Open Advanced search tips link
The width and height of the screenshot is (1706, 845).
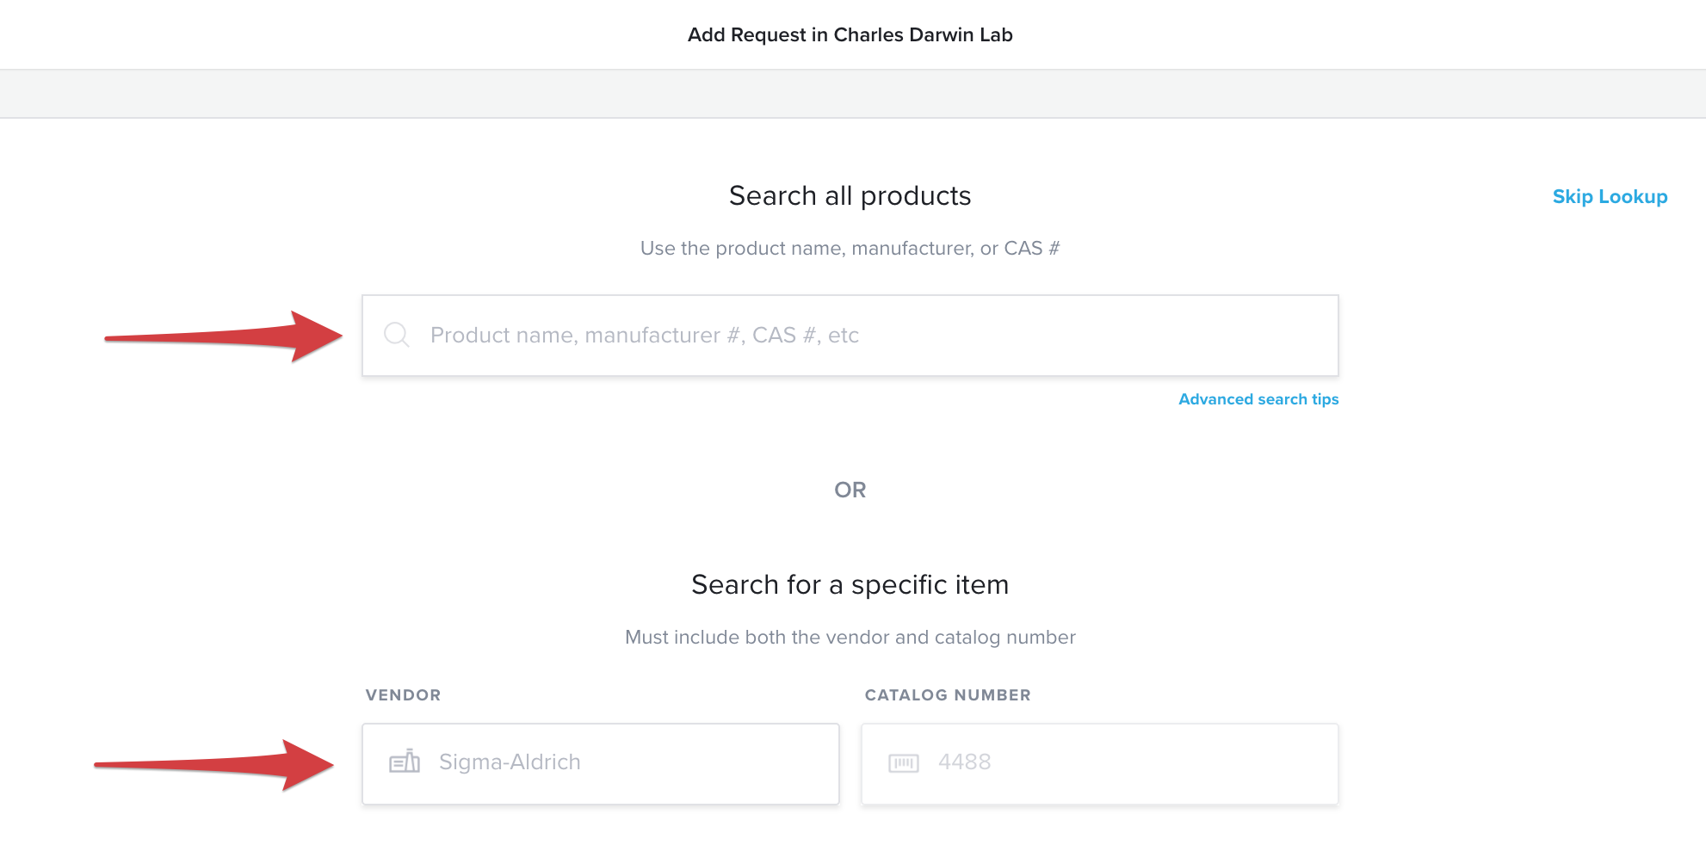pos(1258,399)
